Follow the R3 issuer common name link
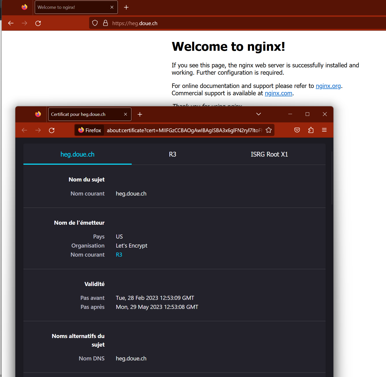Screen dimensions: 386x377 [119, 255]
